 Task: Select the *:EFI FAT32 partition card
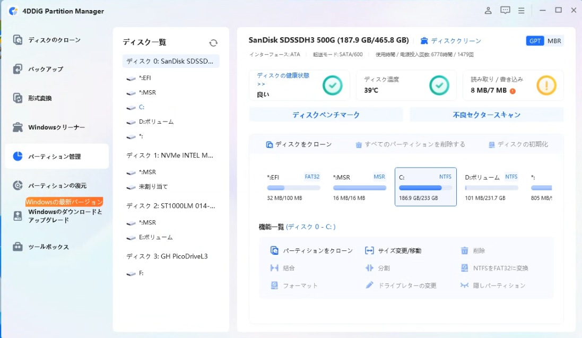[293, 187]
